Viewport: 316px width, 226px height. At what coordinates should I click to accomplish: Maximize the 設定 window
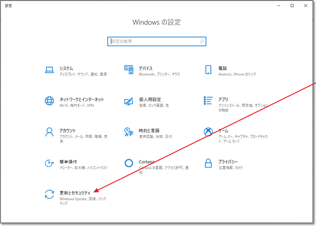pyautogui.click(x=292, y=5)
